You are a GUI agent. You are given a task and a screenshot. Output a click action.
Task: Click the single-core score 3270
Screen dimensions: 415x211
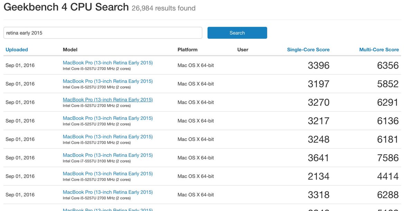coord(319,102)
